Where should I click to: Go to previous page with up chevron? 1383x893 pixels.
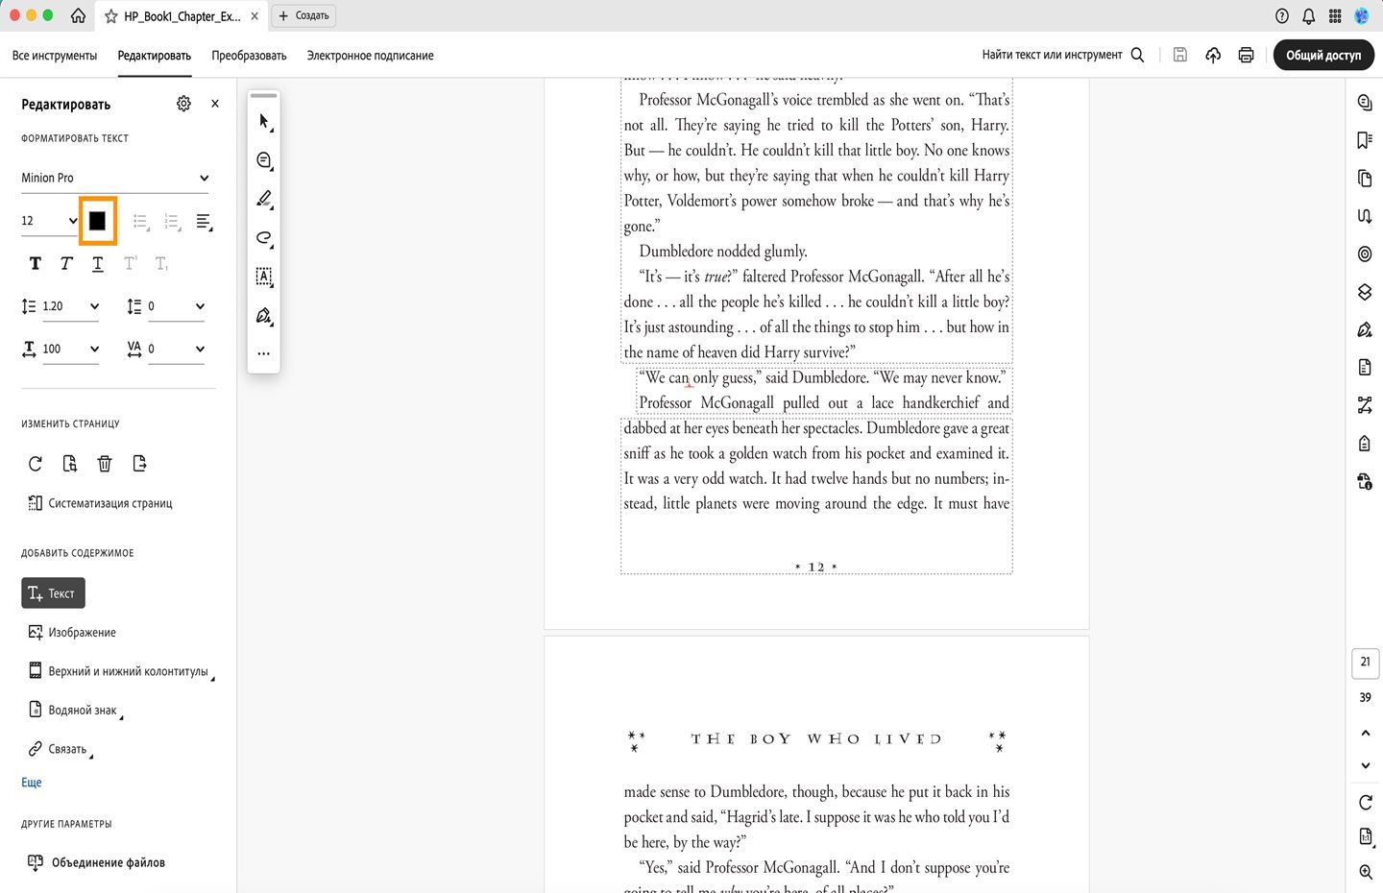point(1366,733)
